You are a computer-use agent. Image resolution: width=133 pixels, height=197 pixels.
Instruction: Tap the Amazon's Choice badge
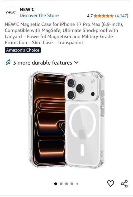23,50
